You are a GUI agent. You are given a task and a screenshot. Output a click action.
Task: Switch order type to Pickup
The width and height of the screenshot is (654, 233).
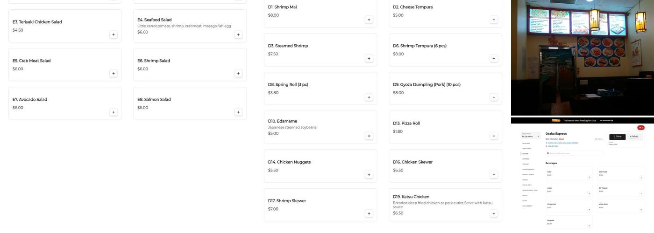pyautogui.click(x=617, y=137)
